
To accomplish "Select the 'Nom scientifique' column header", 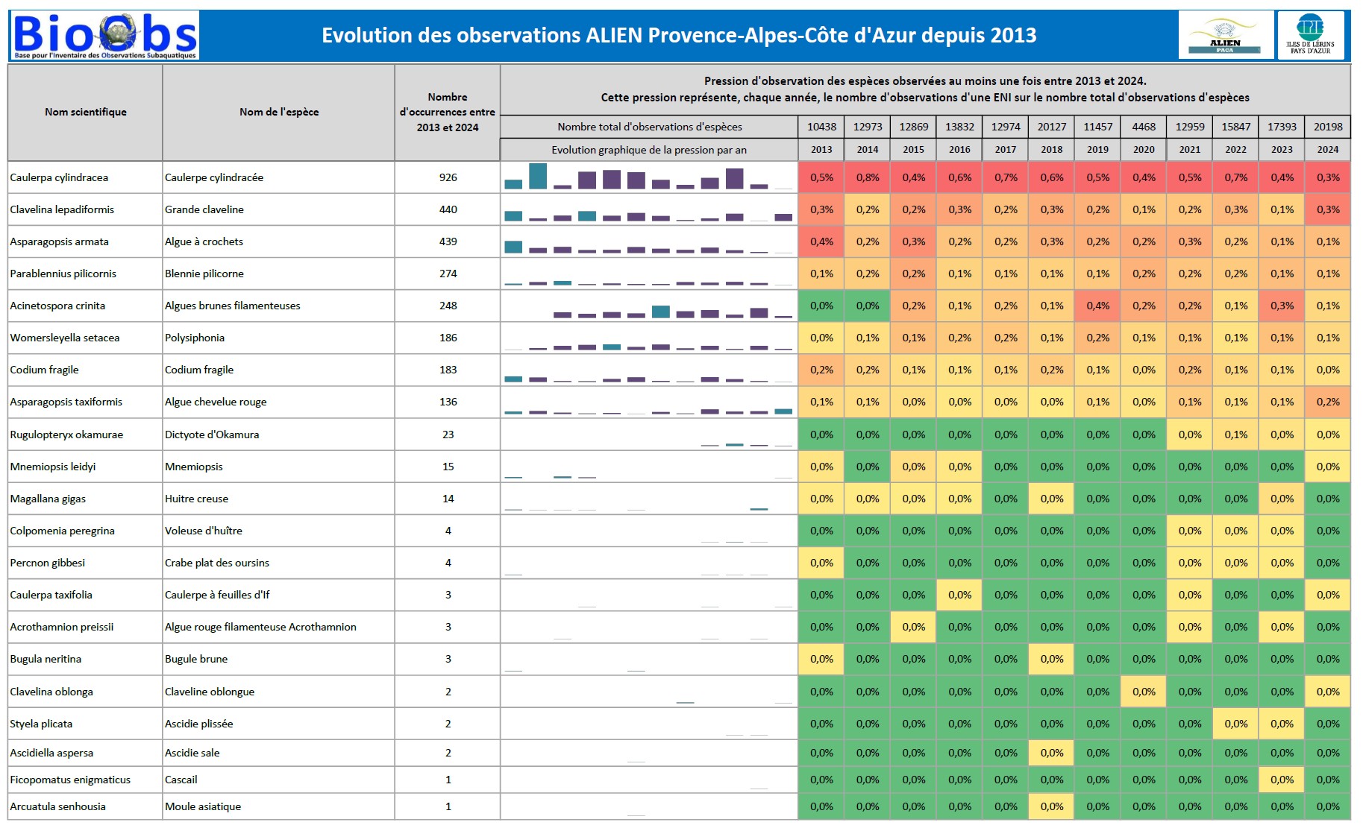I will 86,113.
